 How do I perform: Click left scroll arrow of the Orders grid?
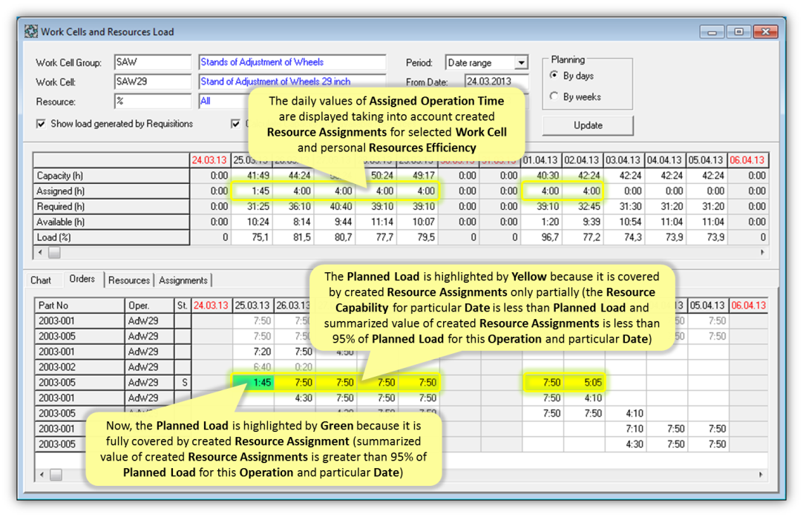[42, 475]
